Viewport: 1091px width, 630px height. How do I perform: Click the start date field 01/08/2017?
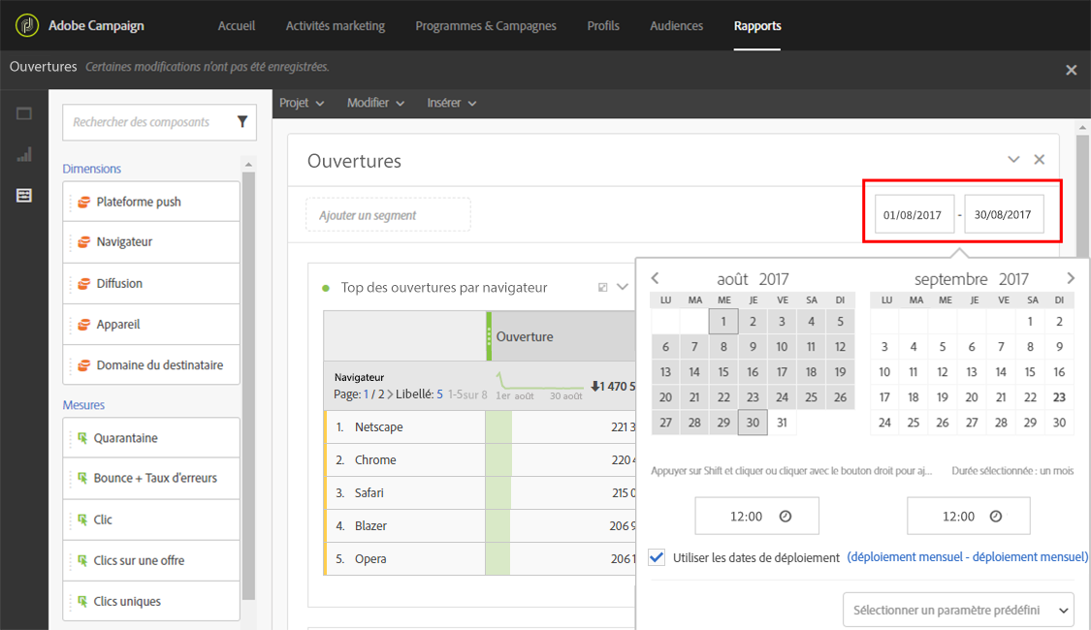pyautogui.click(x=914, y=215)
